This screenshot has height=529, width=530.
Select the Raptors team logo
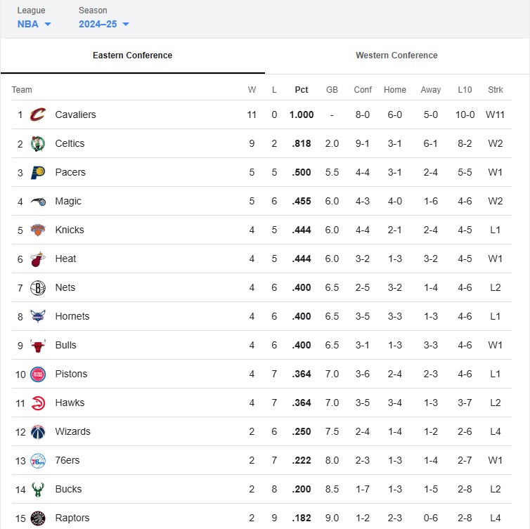coord(38,518)
